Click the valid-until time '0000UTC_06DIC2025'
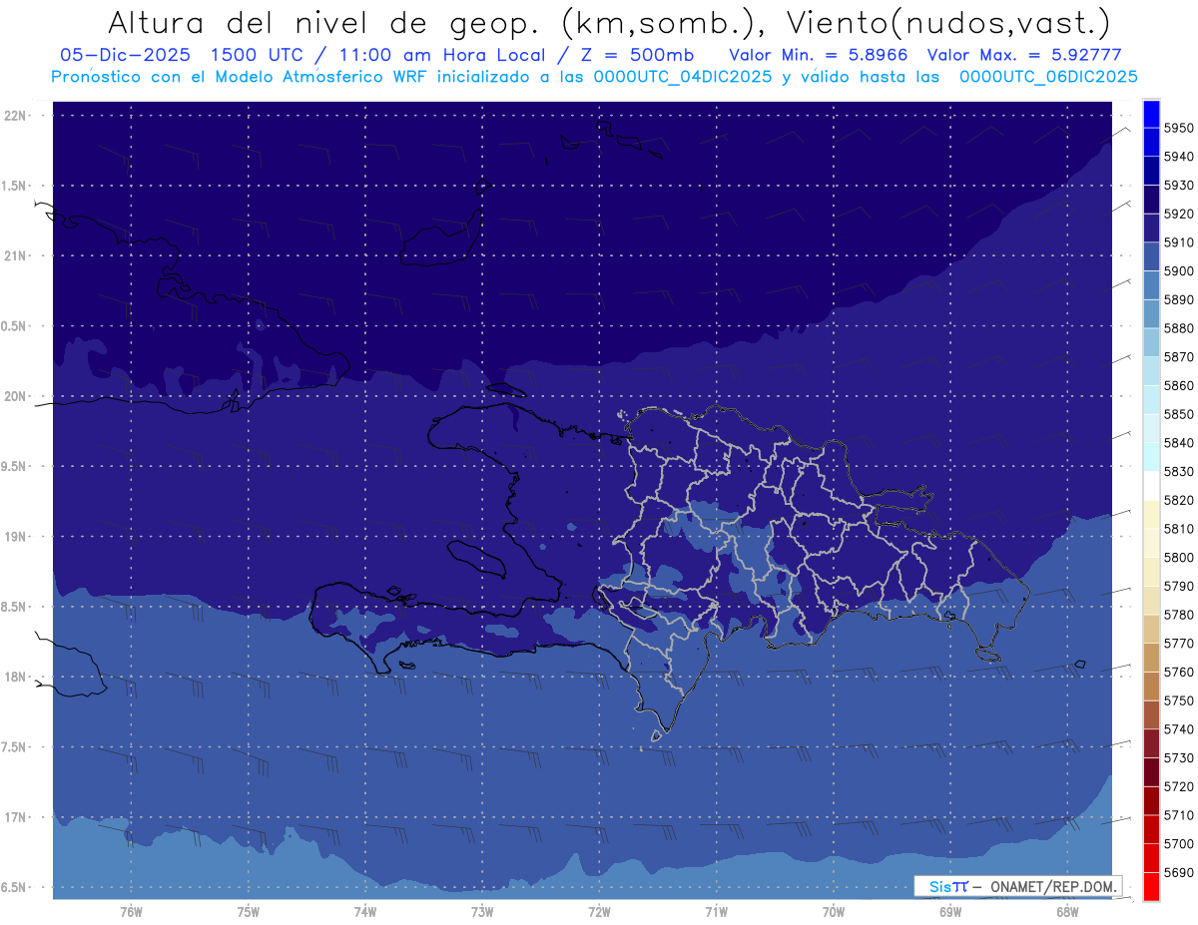This screenshot has height=925, width=1198. tap(1047, 77)
